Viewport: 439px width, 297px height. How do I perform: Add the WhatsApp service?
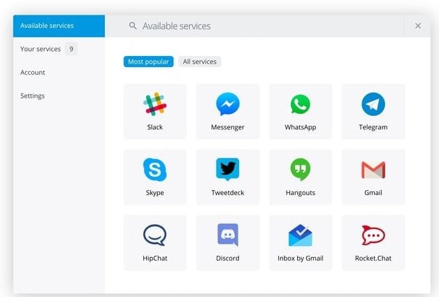[x=301, y=111]
